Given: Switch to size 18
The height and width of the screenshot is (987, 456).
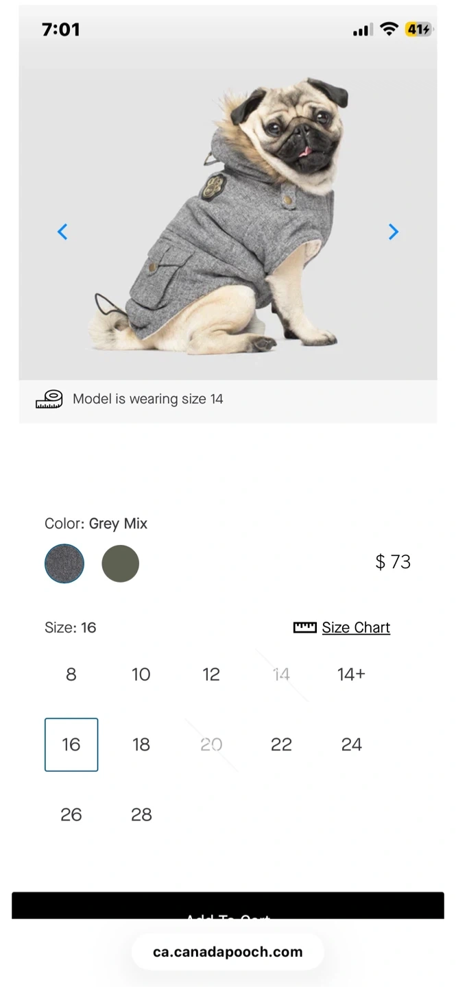Looking at the screenshot, I should point(141,744).
